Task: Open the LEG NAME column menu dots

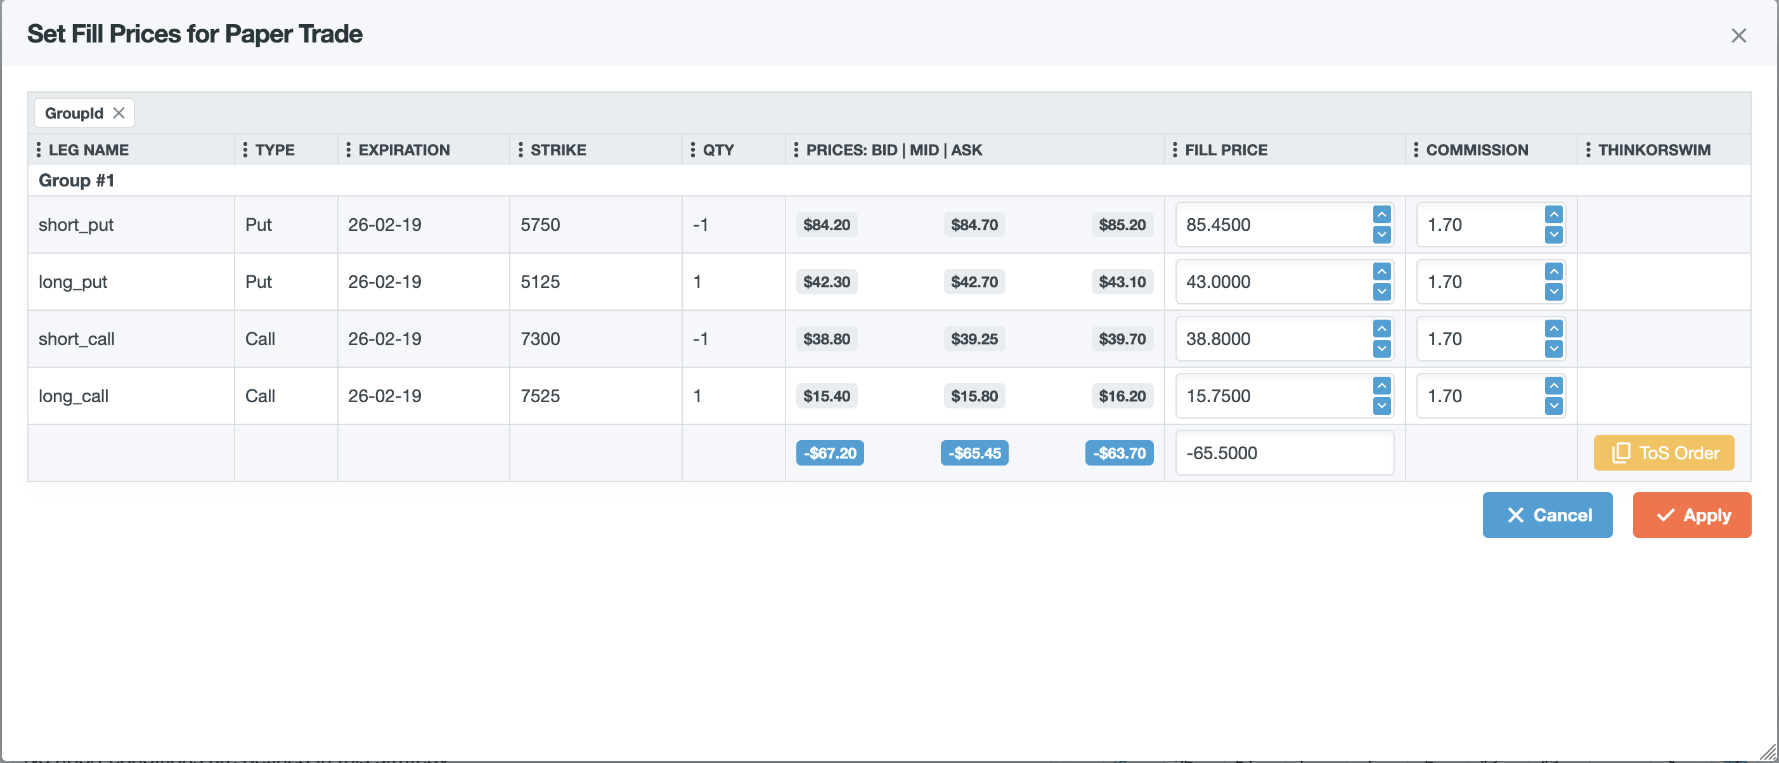Action: 39,150
